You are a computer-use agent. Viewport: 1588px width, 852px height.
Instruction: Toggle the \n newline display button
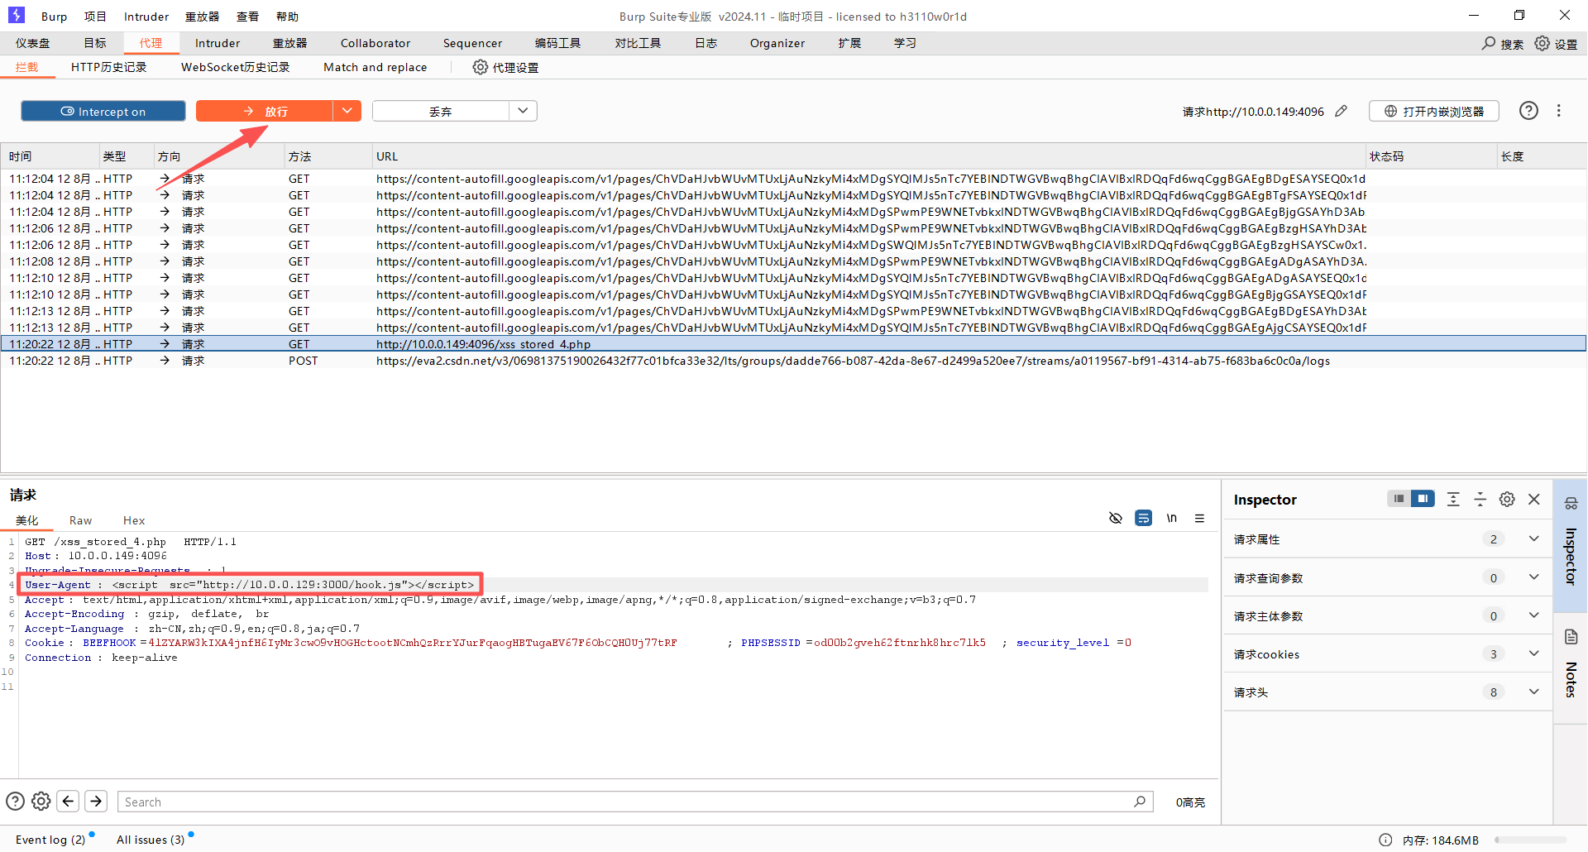pos(1172,519)
